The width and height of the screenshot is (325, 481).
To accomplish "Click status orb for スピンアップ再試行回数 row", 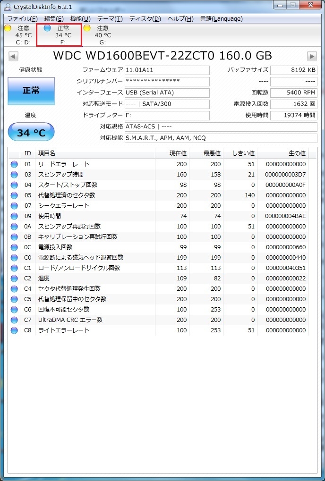I will point(14,227).
